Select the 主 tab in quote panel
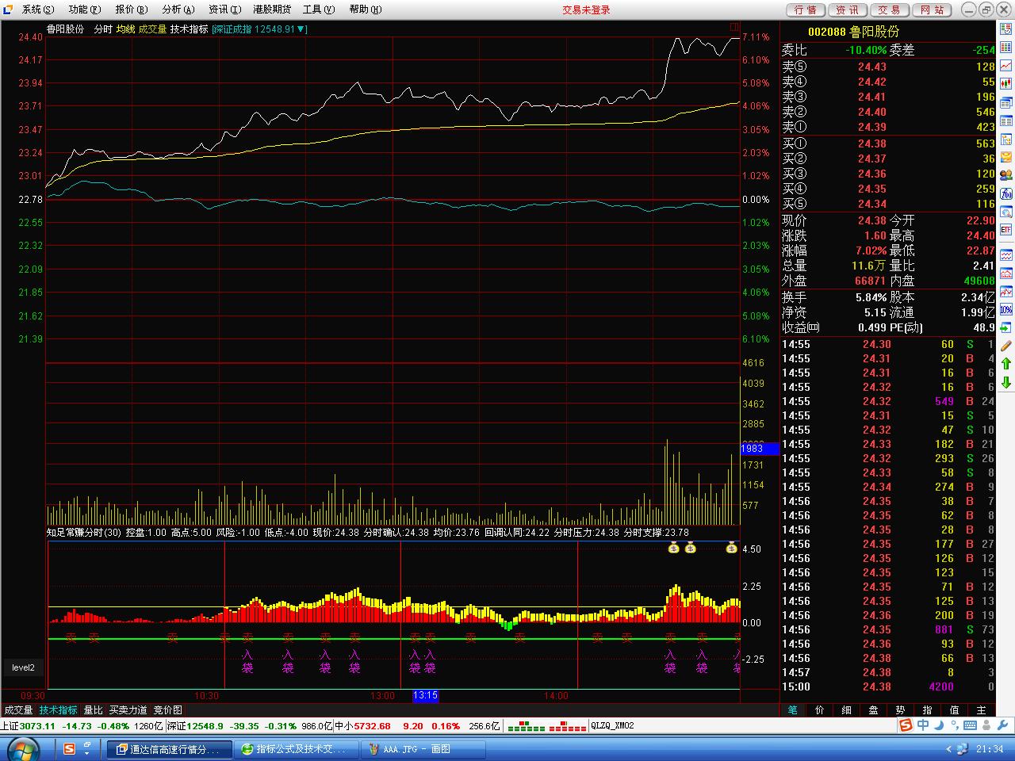This screenshot has height=761, width=1015. (x=982, y=710)
